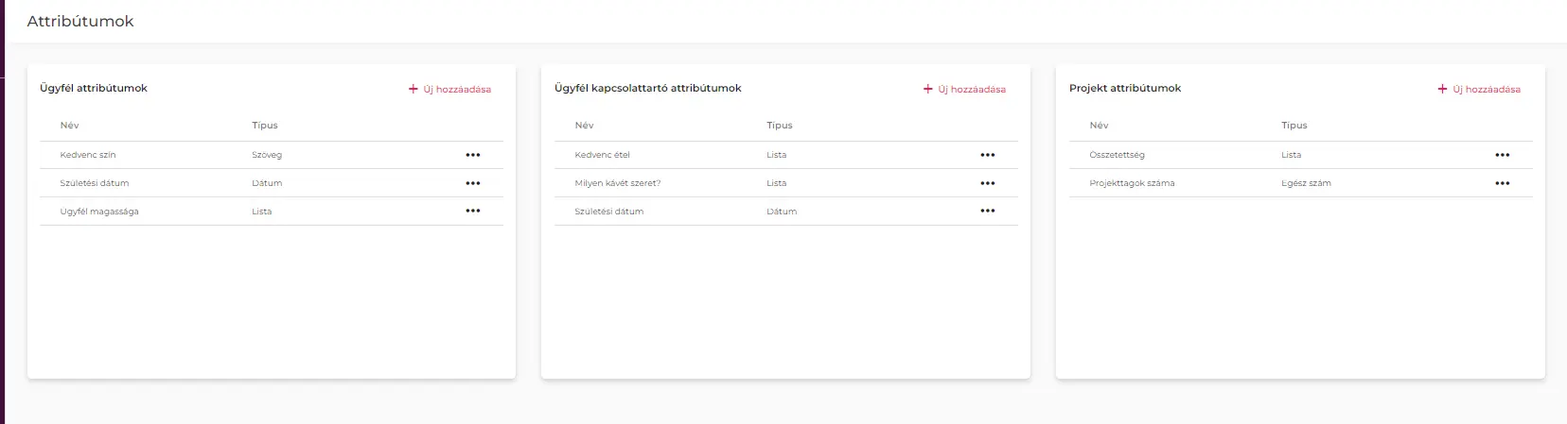Add new Ügyfél kapcsolattartó attribútum
This screenshot has width=1567, height=424.
point(965,90)
